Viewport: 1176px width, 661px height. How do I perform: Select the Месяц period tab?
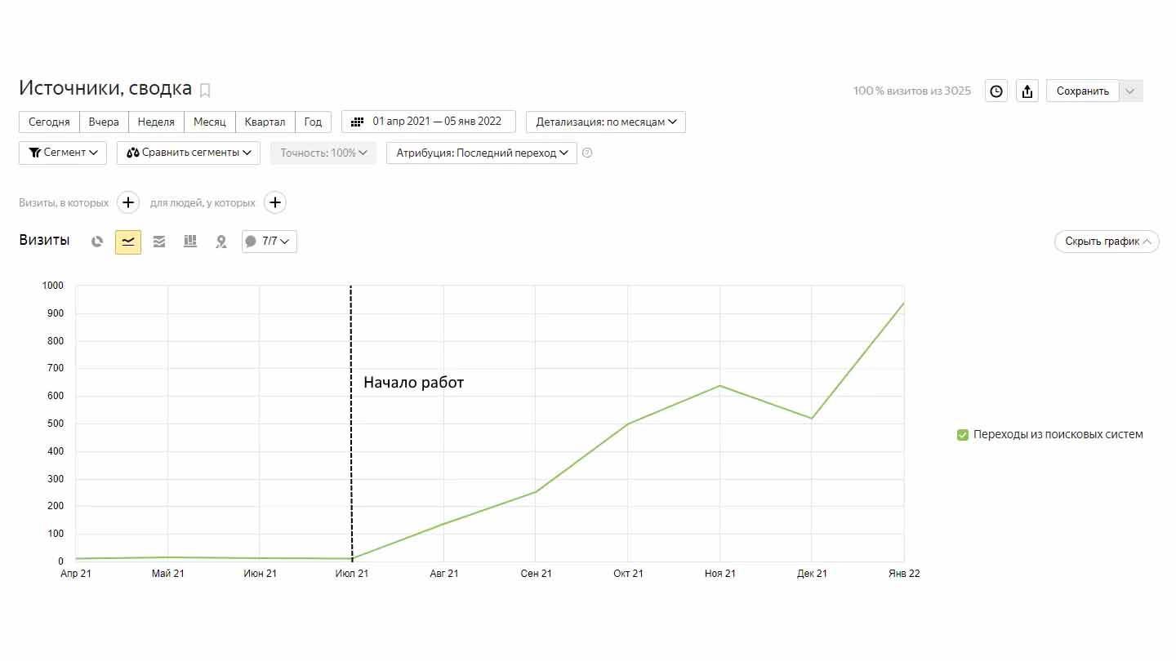point(210,122)
